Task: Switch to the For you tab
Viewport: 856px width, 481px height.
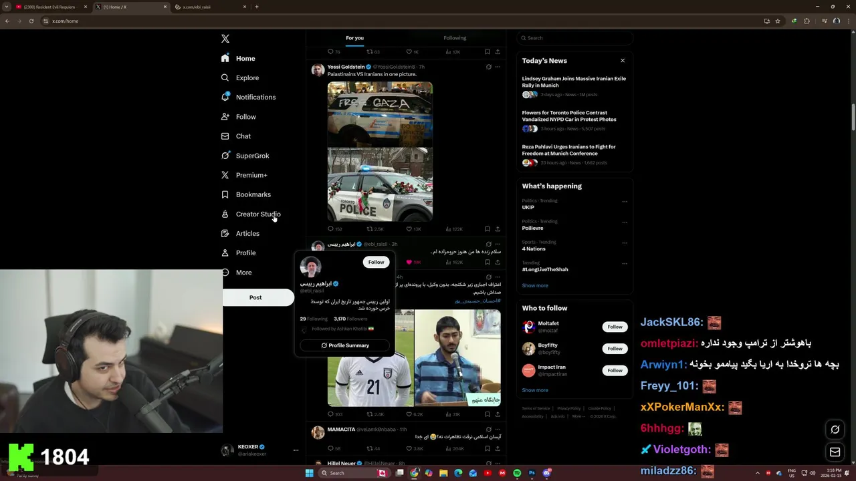Action: pos(354,37)
